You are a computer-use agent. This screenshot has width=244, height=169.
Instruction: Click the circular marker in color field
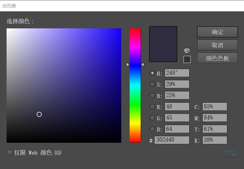(x=39, y=114)
